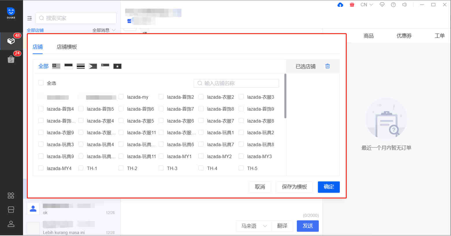Click the blue cloud upload icon
Image resolution: width=451 pixels, height=236 pixels.
[340, 5]
